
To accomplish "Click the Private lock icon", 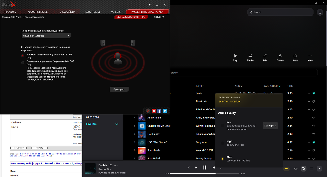I will click(280, 56).
